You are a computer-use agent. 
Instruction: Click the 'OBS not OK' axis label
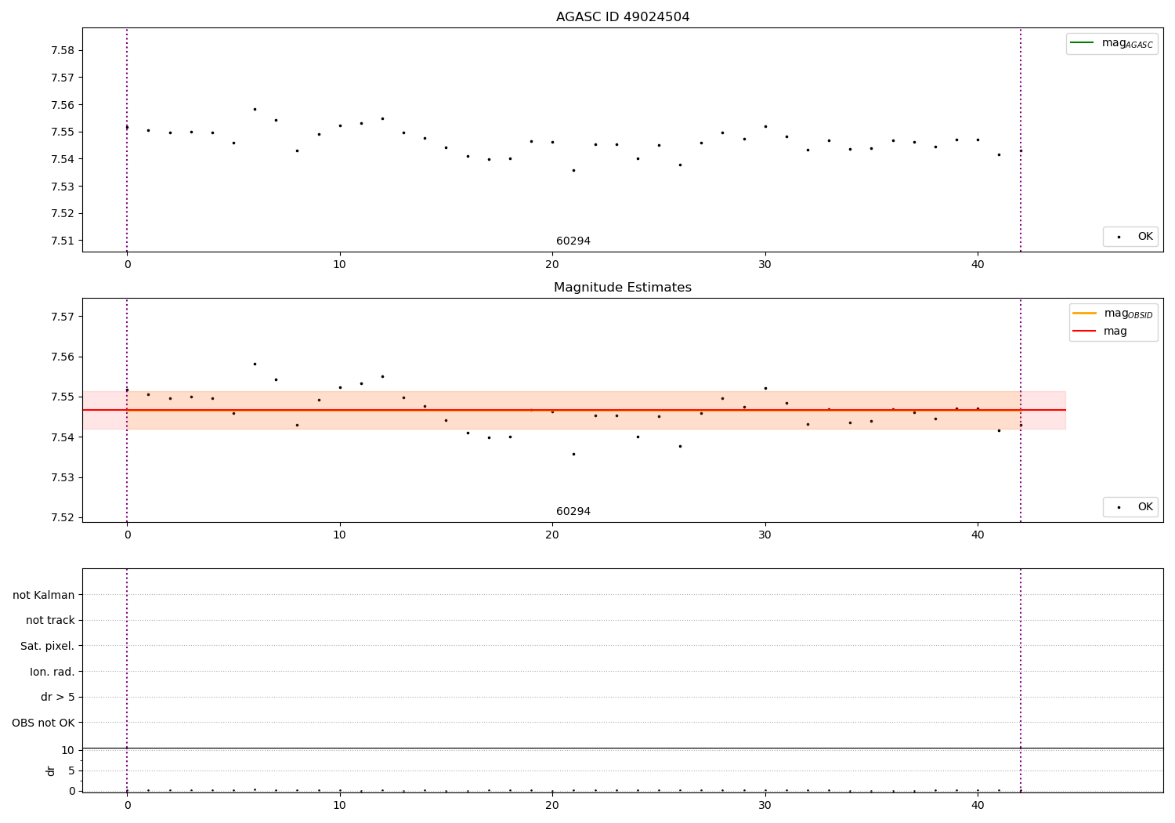(44, 723)
